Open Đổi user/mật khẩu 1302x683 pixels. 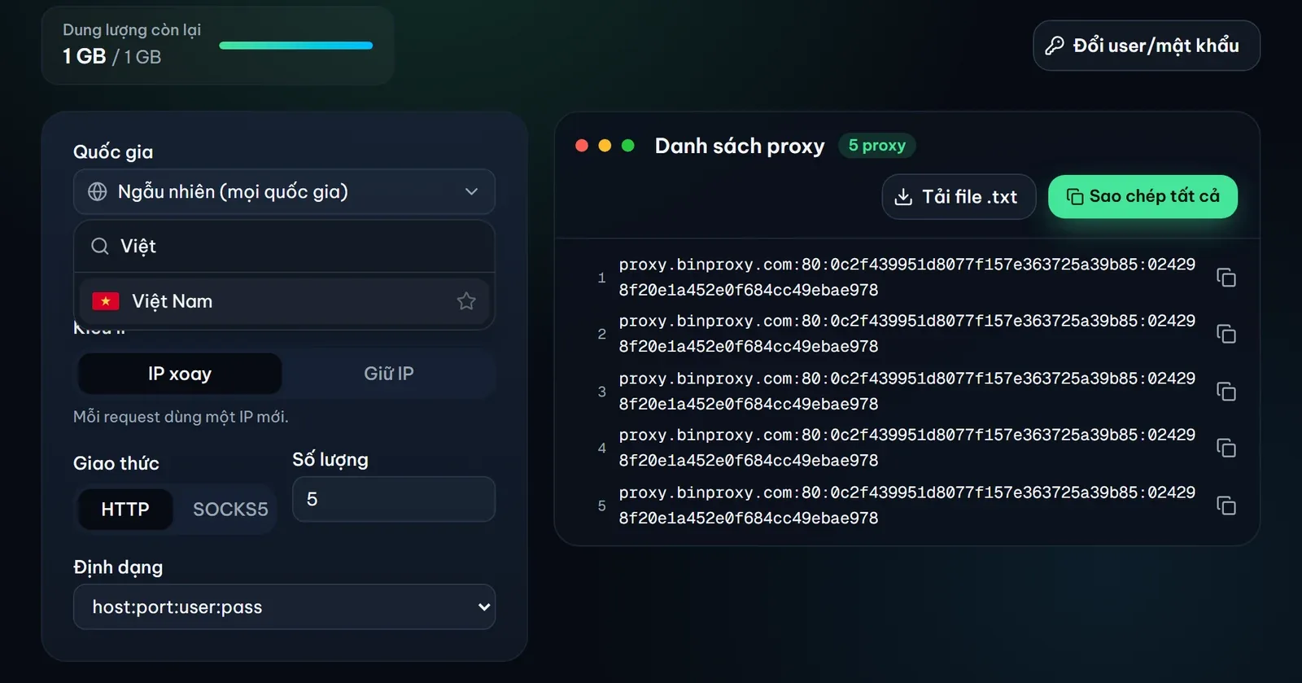pyautogui.click(x=1147, y=46)
